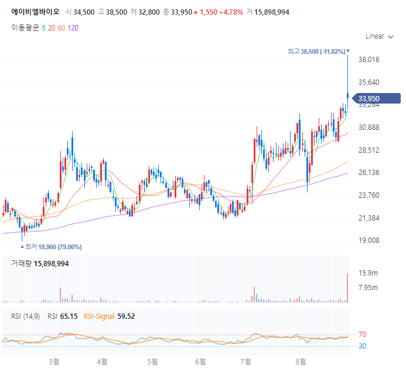Open the Linear scale dropdown
This screenshot has width=406, height=372.
pyautogui.click(x=379, y=36)
